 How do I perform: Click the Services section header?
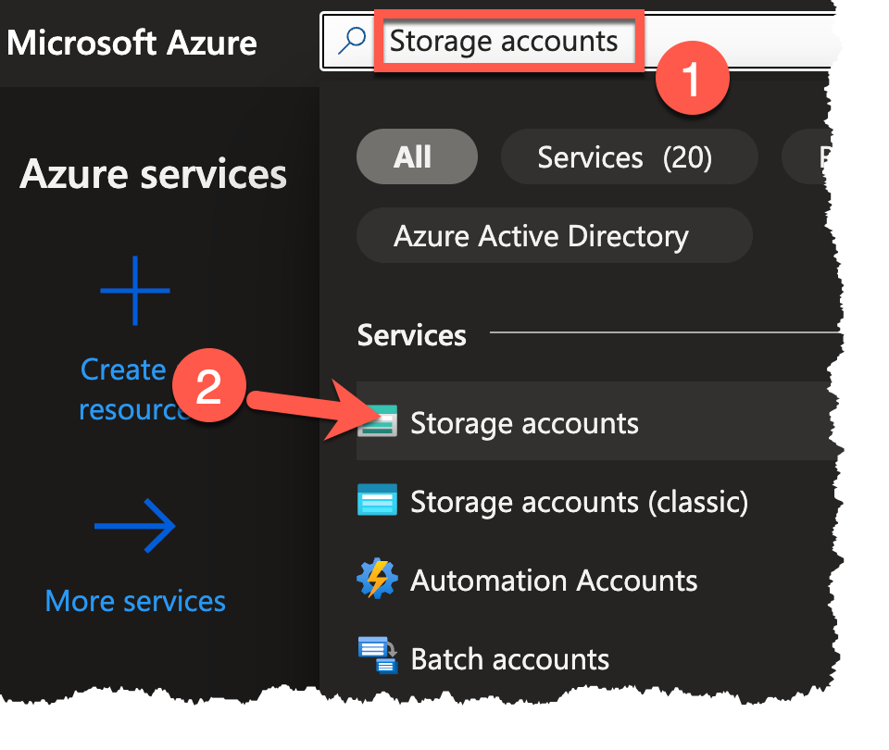coord(412,334)
